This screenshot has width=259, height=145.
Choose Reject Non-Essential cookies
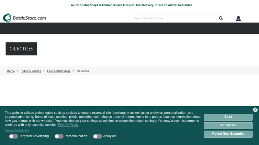(228, 134)
